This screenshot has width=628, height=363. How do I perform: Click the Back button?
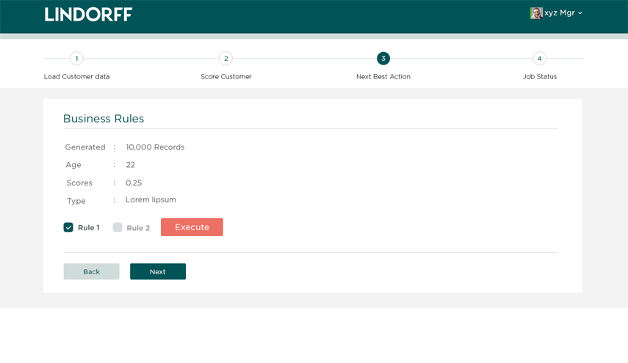pos(91,271)
